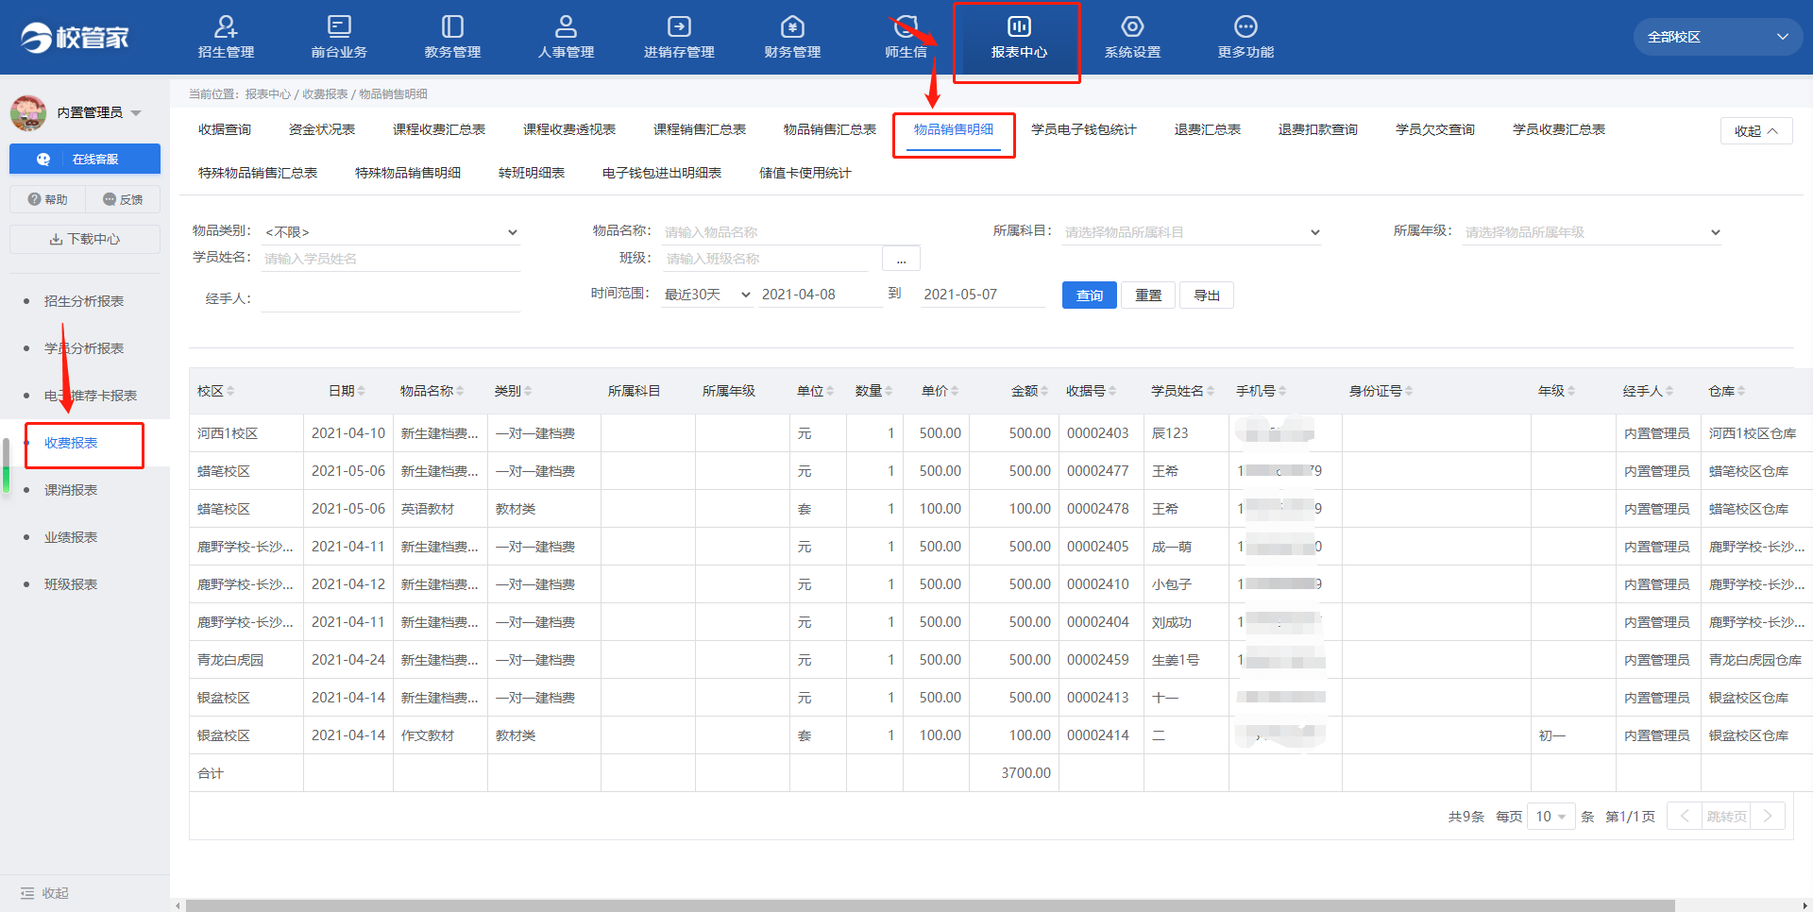The height and width of the screenshot is (912, 1813).
Task: Collapse tabs with 收起 button top right
Action: coord(1755,131)
